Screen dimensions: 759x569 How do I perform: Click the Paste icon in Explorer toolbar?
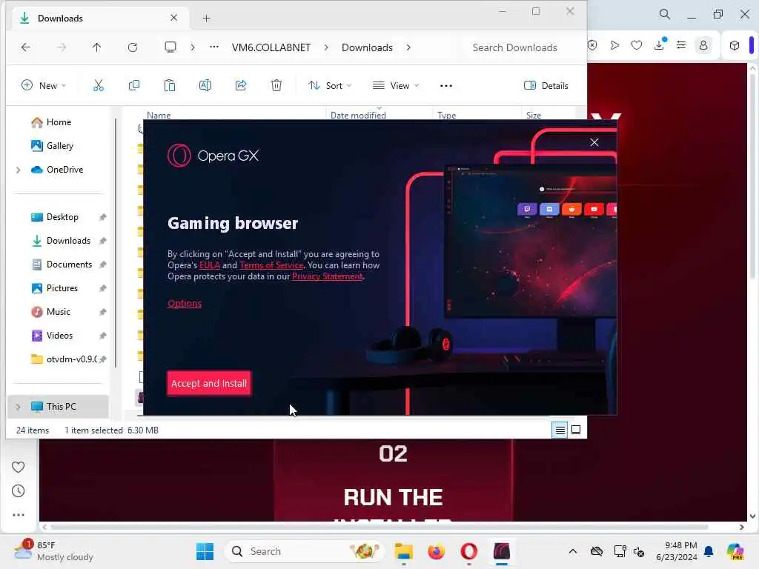coord(170,86)
